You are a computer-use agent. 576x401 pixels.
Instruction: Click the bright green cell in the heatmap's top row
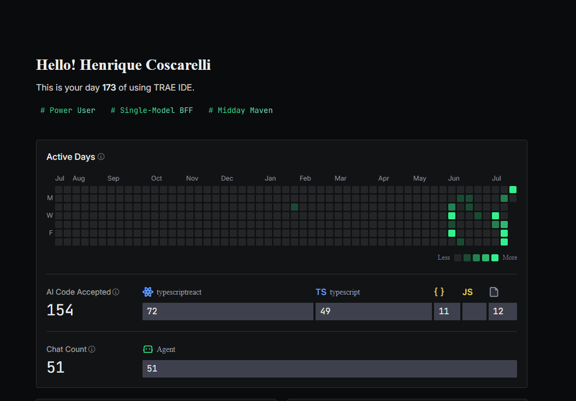(x=513, y=189)
